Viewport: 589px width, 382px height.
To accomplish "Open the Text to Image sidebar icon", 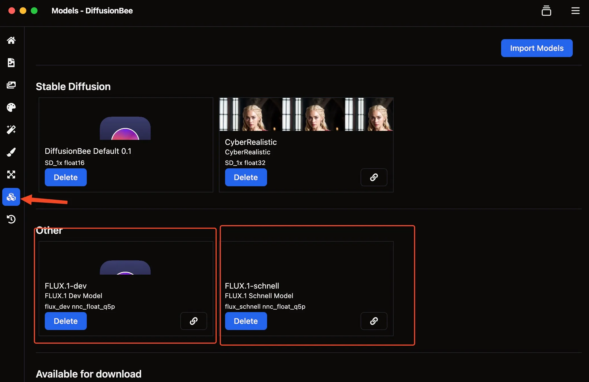I will (x=11, y=63).
